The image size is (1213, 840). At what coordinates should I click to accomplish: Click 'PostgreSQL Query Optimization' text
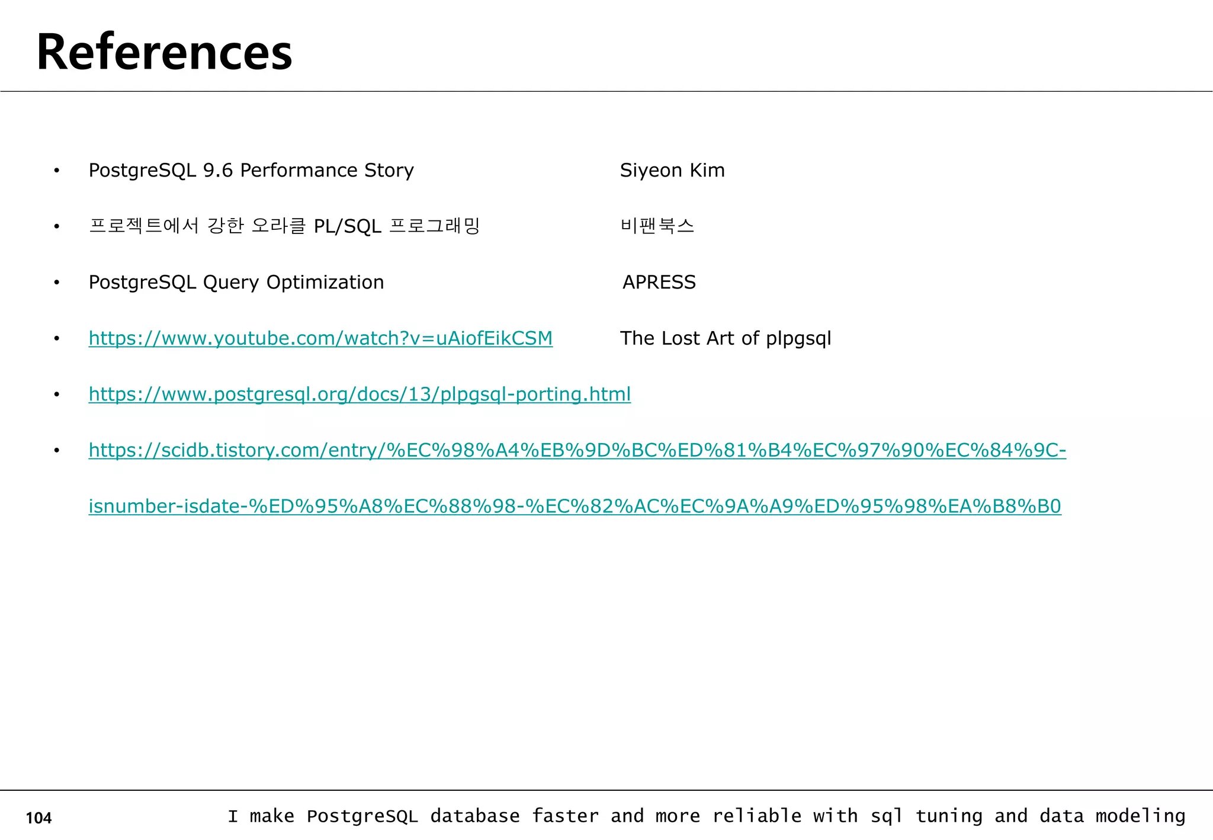click(x=236, y=283)
